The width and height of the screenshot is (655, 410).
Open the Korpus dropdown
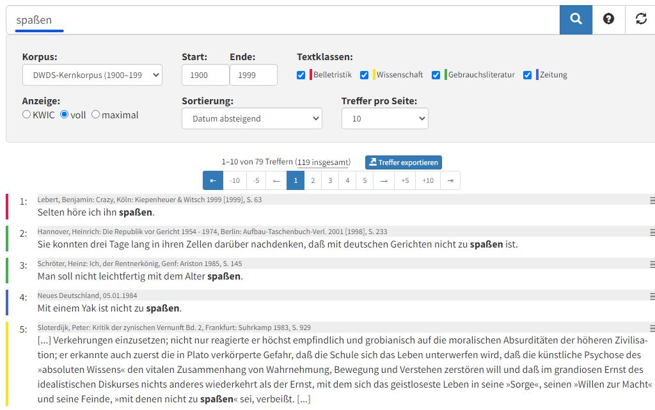[92, 75]
